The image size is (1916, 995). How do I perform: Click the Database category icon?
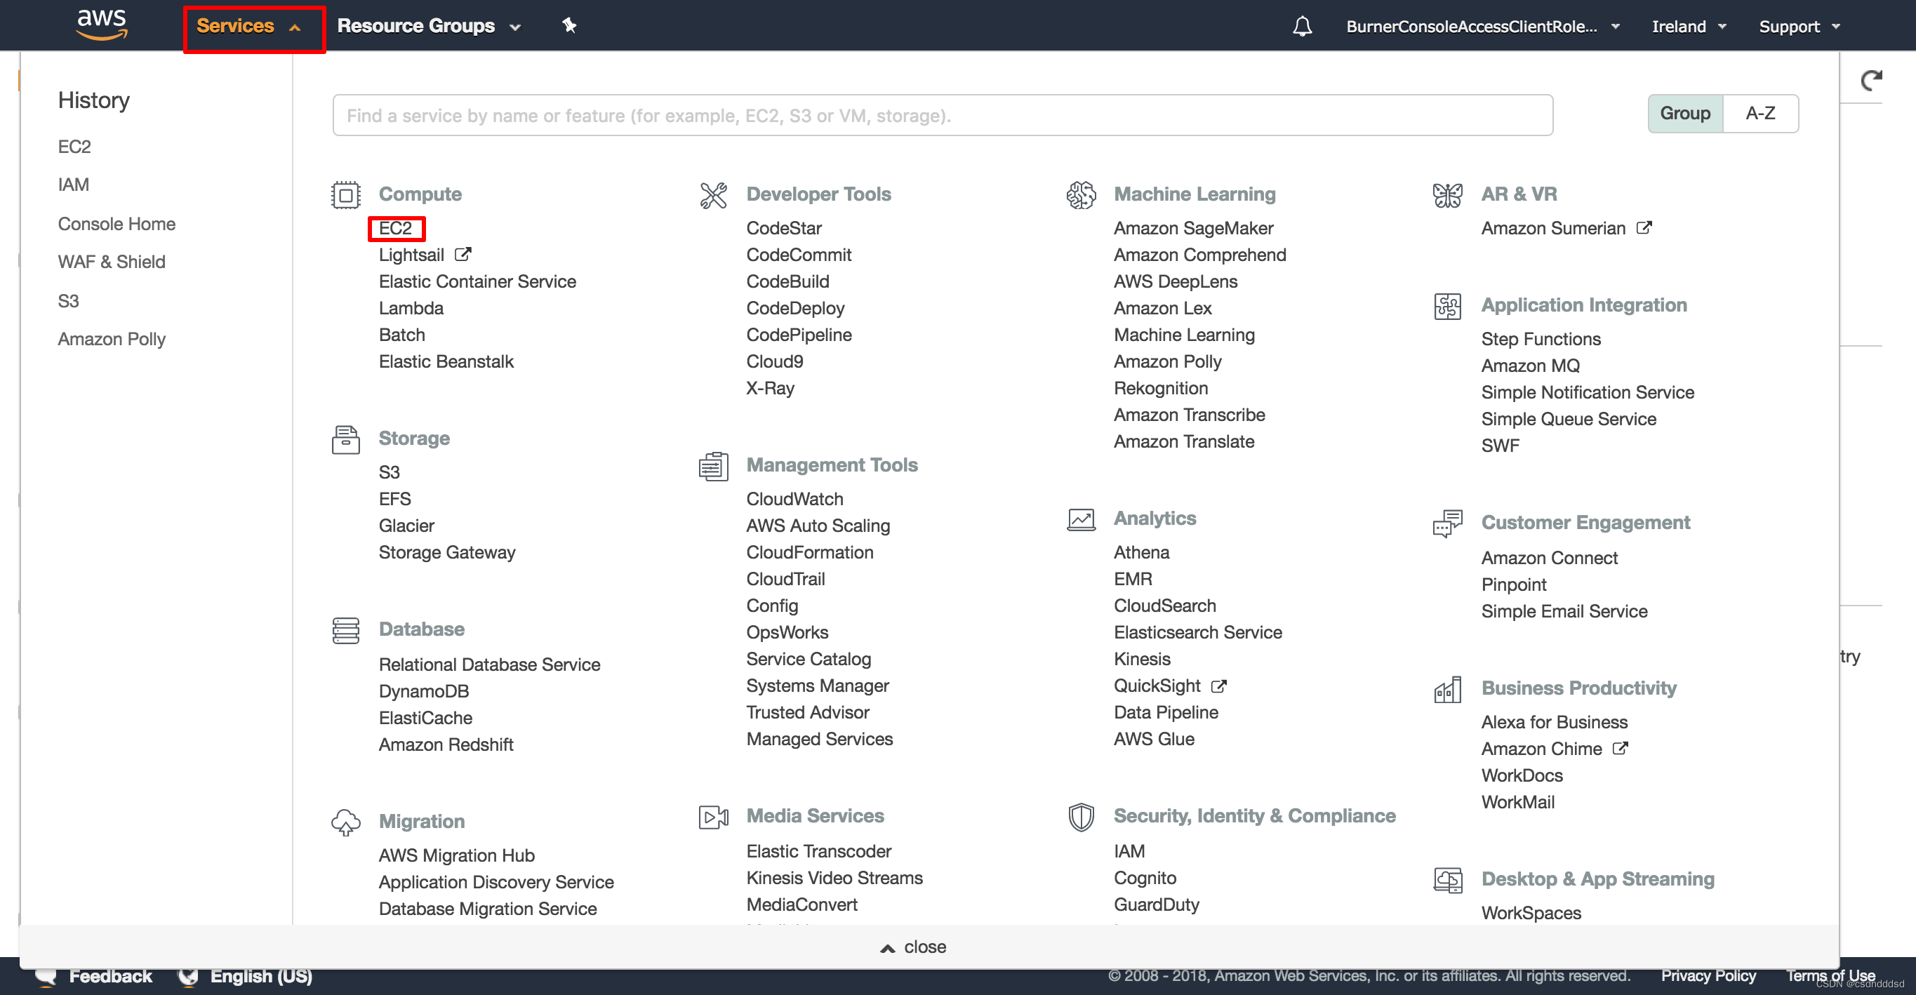346,630
